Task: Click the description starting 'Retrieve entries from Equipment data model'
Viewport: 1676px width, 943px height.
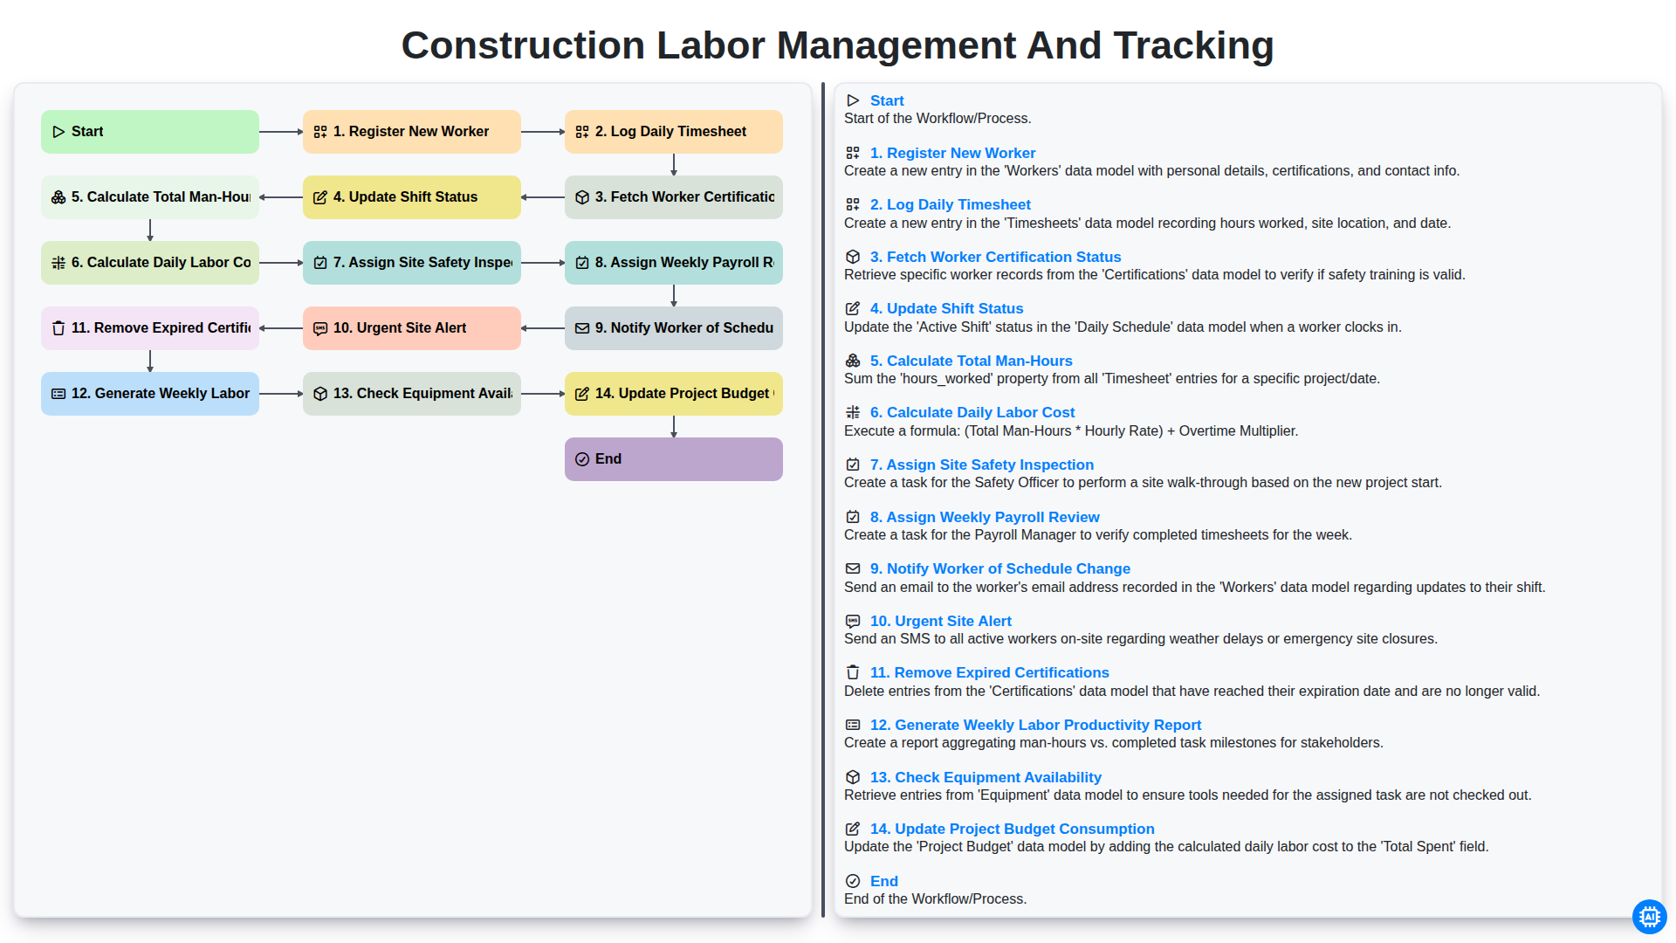Action: pos(1187,795)
